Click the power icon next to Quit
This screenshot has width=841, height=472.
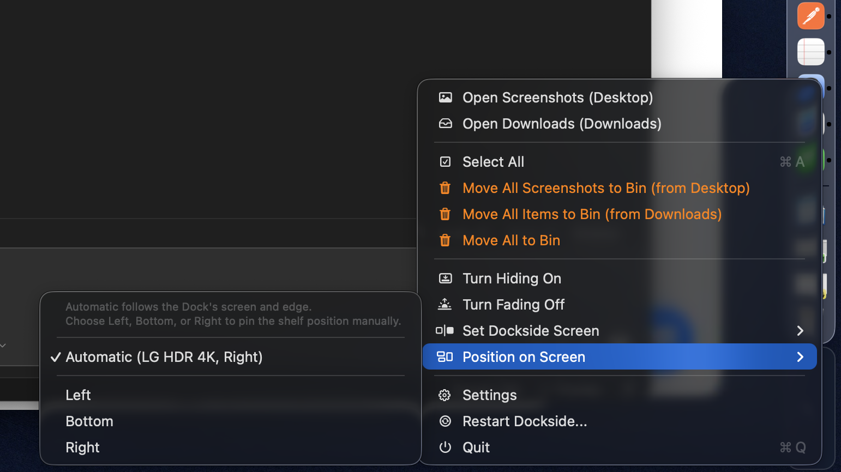click(x=445, y=447)
